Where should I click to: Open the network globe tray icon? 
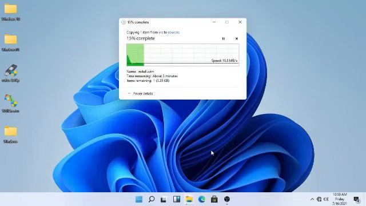[x=319, y=199]
